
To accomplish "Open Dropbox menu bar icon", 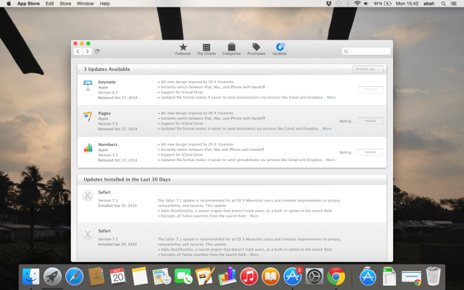I will coord(328,4).
